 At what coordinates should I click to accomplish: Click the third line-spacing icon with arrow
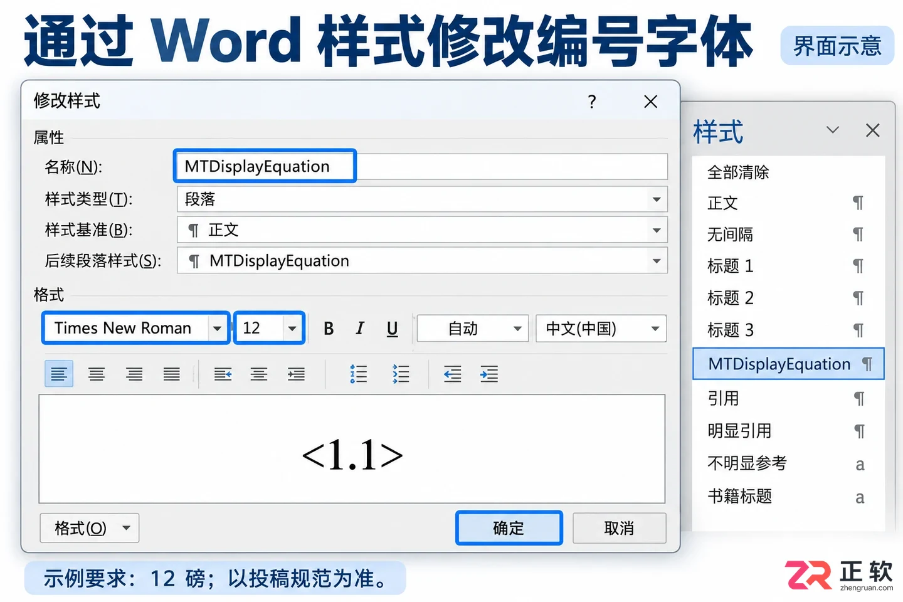coord(296,374)
